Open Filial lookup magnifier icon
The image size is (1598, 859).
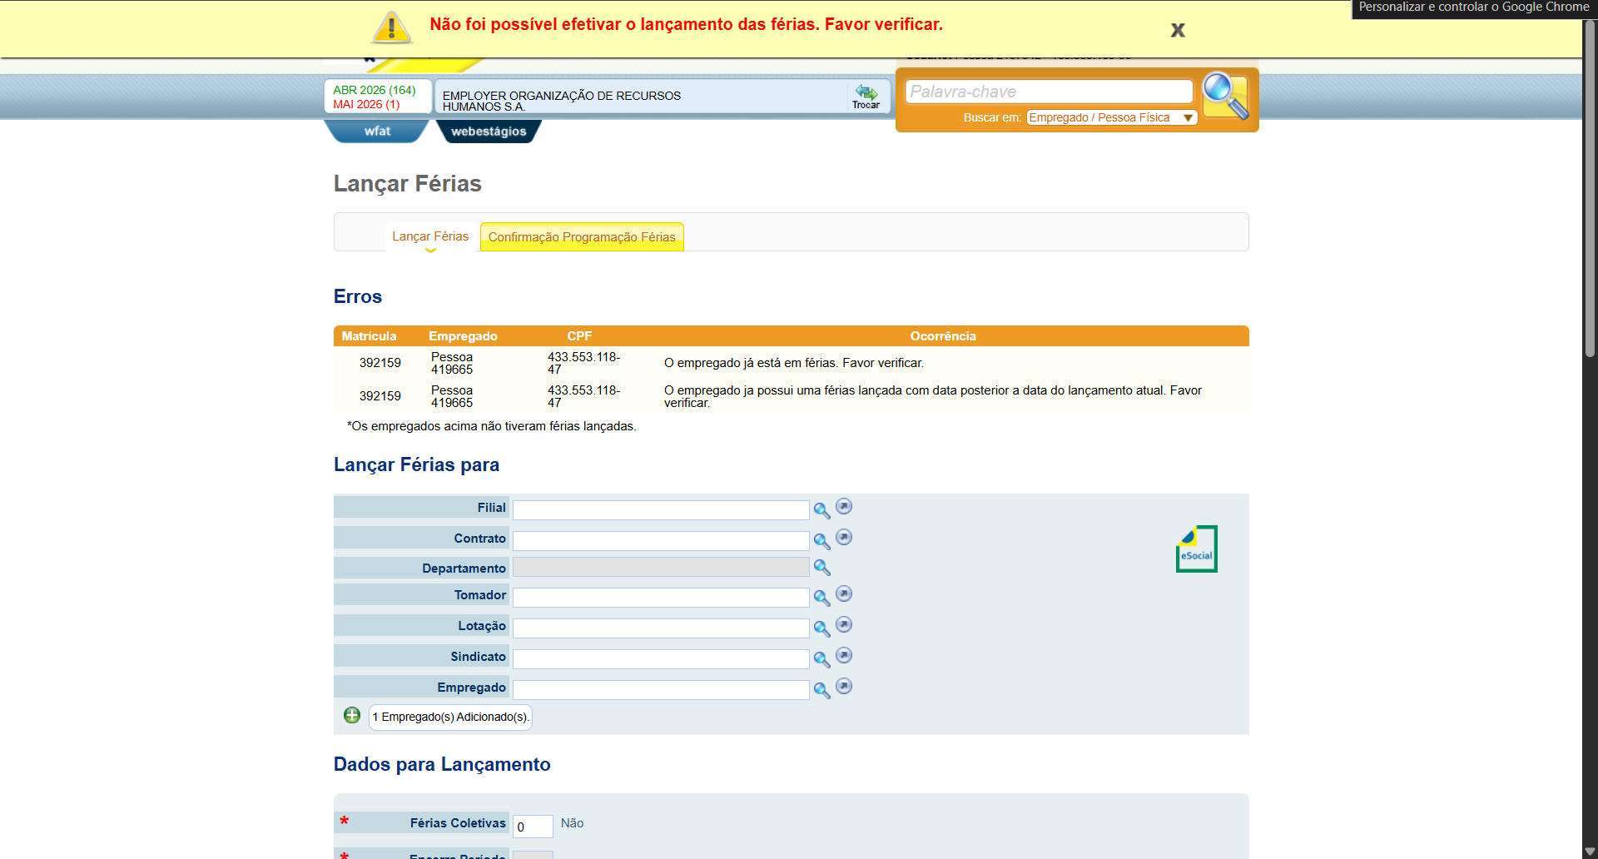(x=821, y=510)
